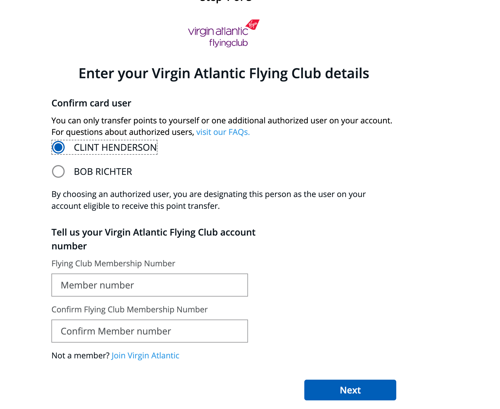Click the Member number input field
500x409 pixels.
149,285
